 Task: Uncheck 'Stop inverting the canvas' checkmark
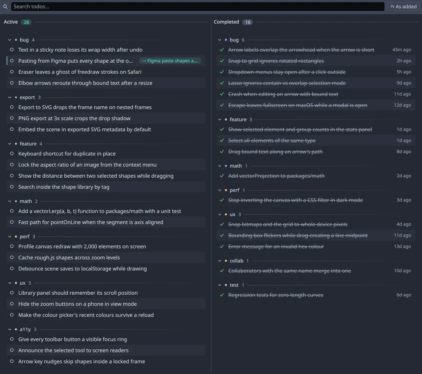tap(222, 200)
